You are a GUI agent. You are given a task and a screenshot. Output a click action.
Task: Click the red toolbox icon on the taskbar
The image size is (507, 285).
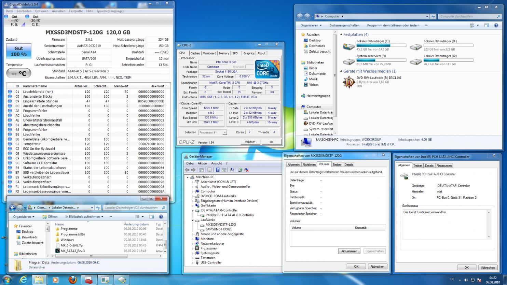pyautogui.click(x=89, y=280)
